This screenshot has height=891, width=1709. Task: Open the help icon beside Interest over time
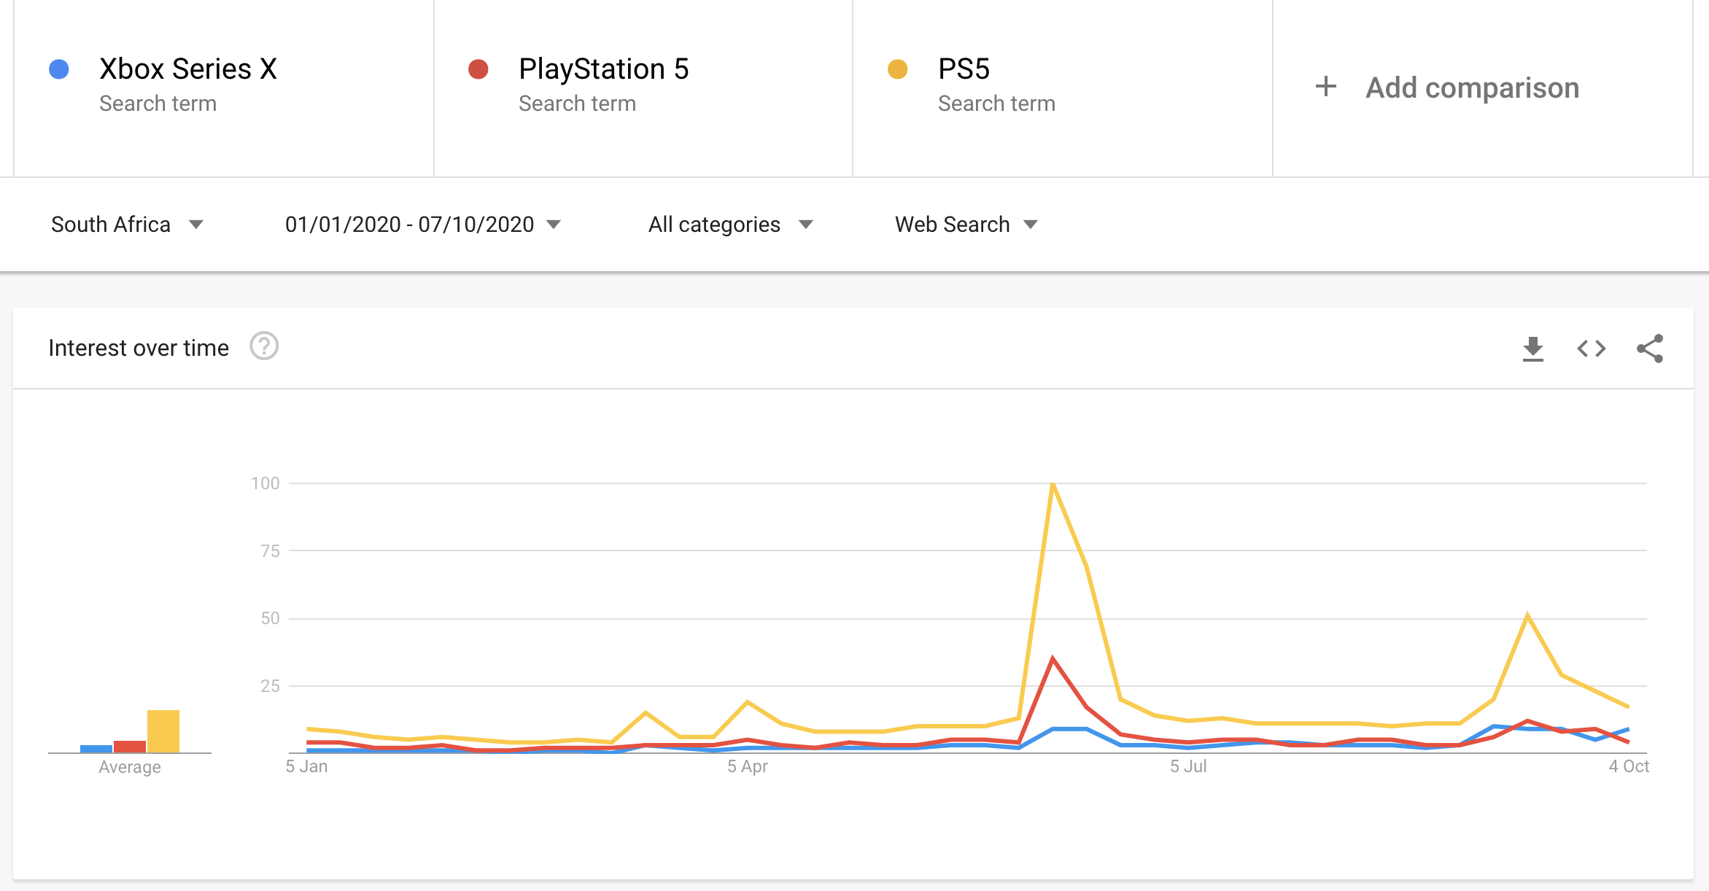(x=264, y=346)
